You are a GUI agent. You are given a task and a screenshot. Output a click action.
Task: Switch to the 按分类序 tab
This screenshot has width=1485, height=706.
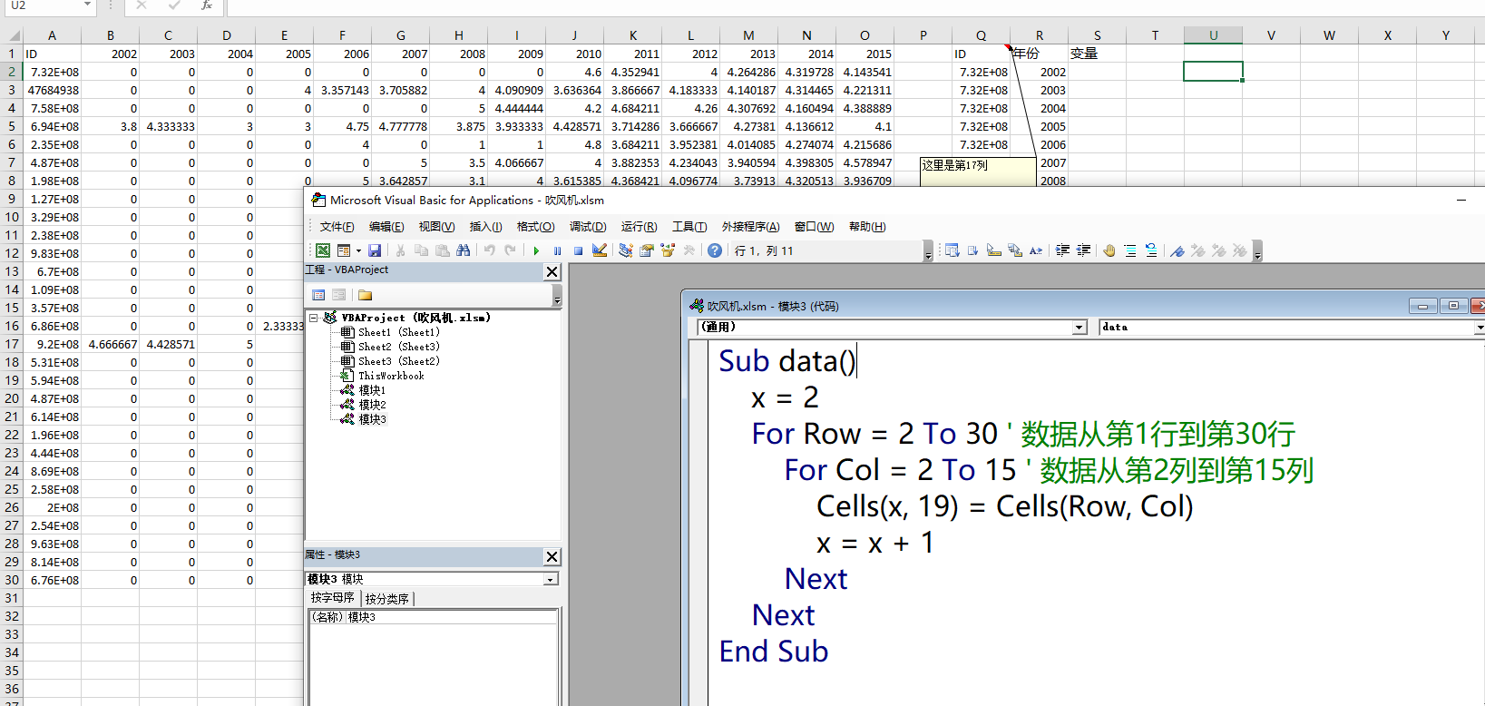coord(387,599)
